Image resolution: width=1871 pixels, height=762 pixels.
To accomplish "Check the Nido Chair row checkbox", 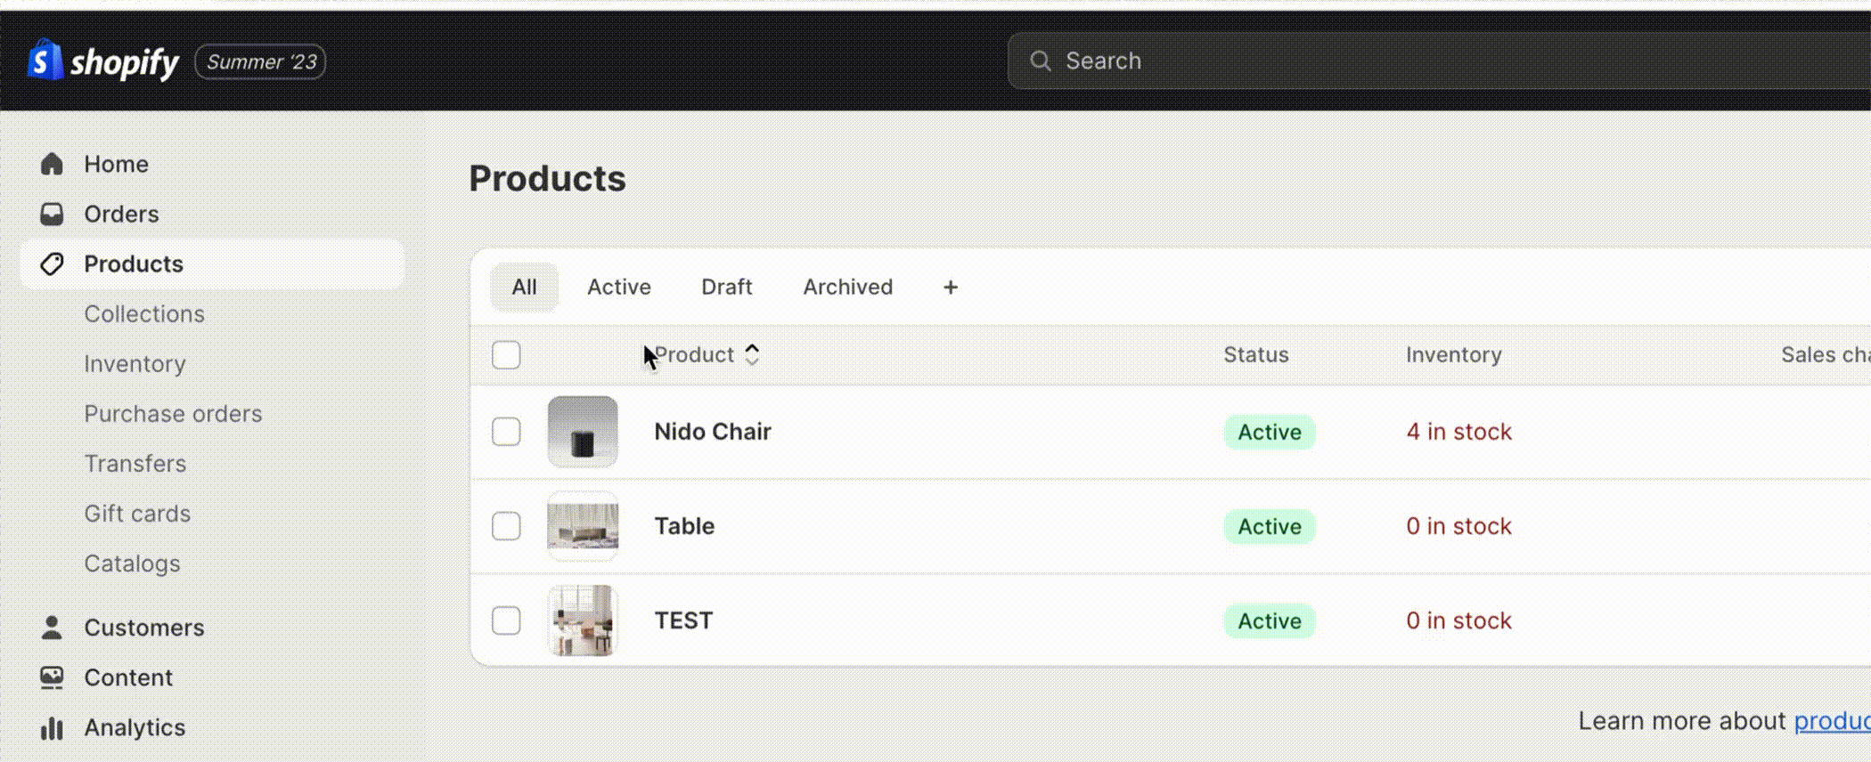I will (506, 432).
